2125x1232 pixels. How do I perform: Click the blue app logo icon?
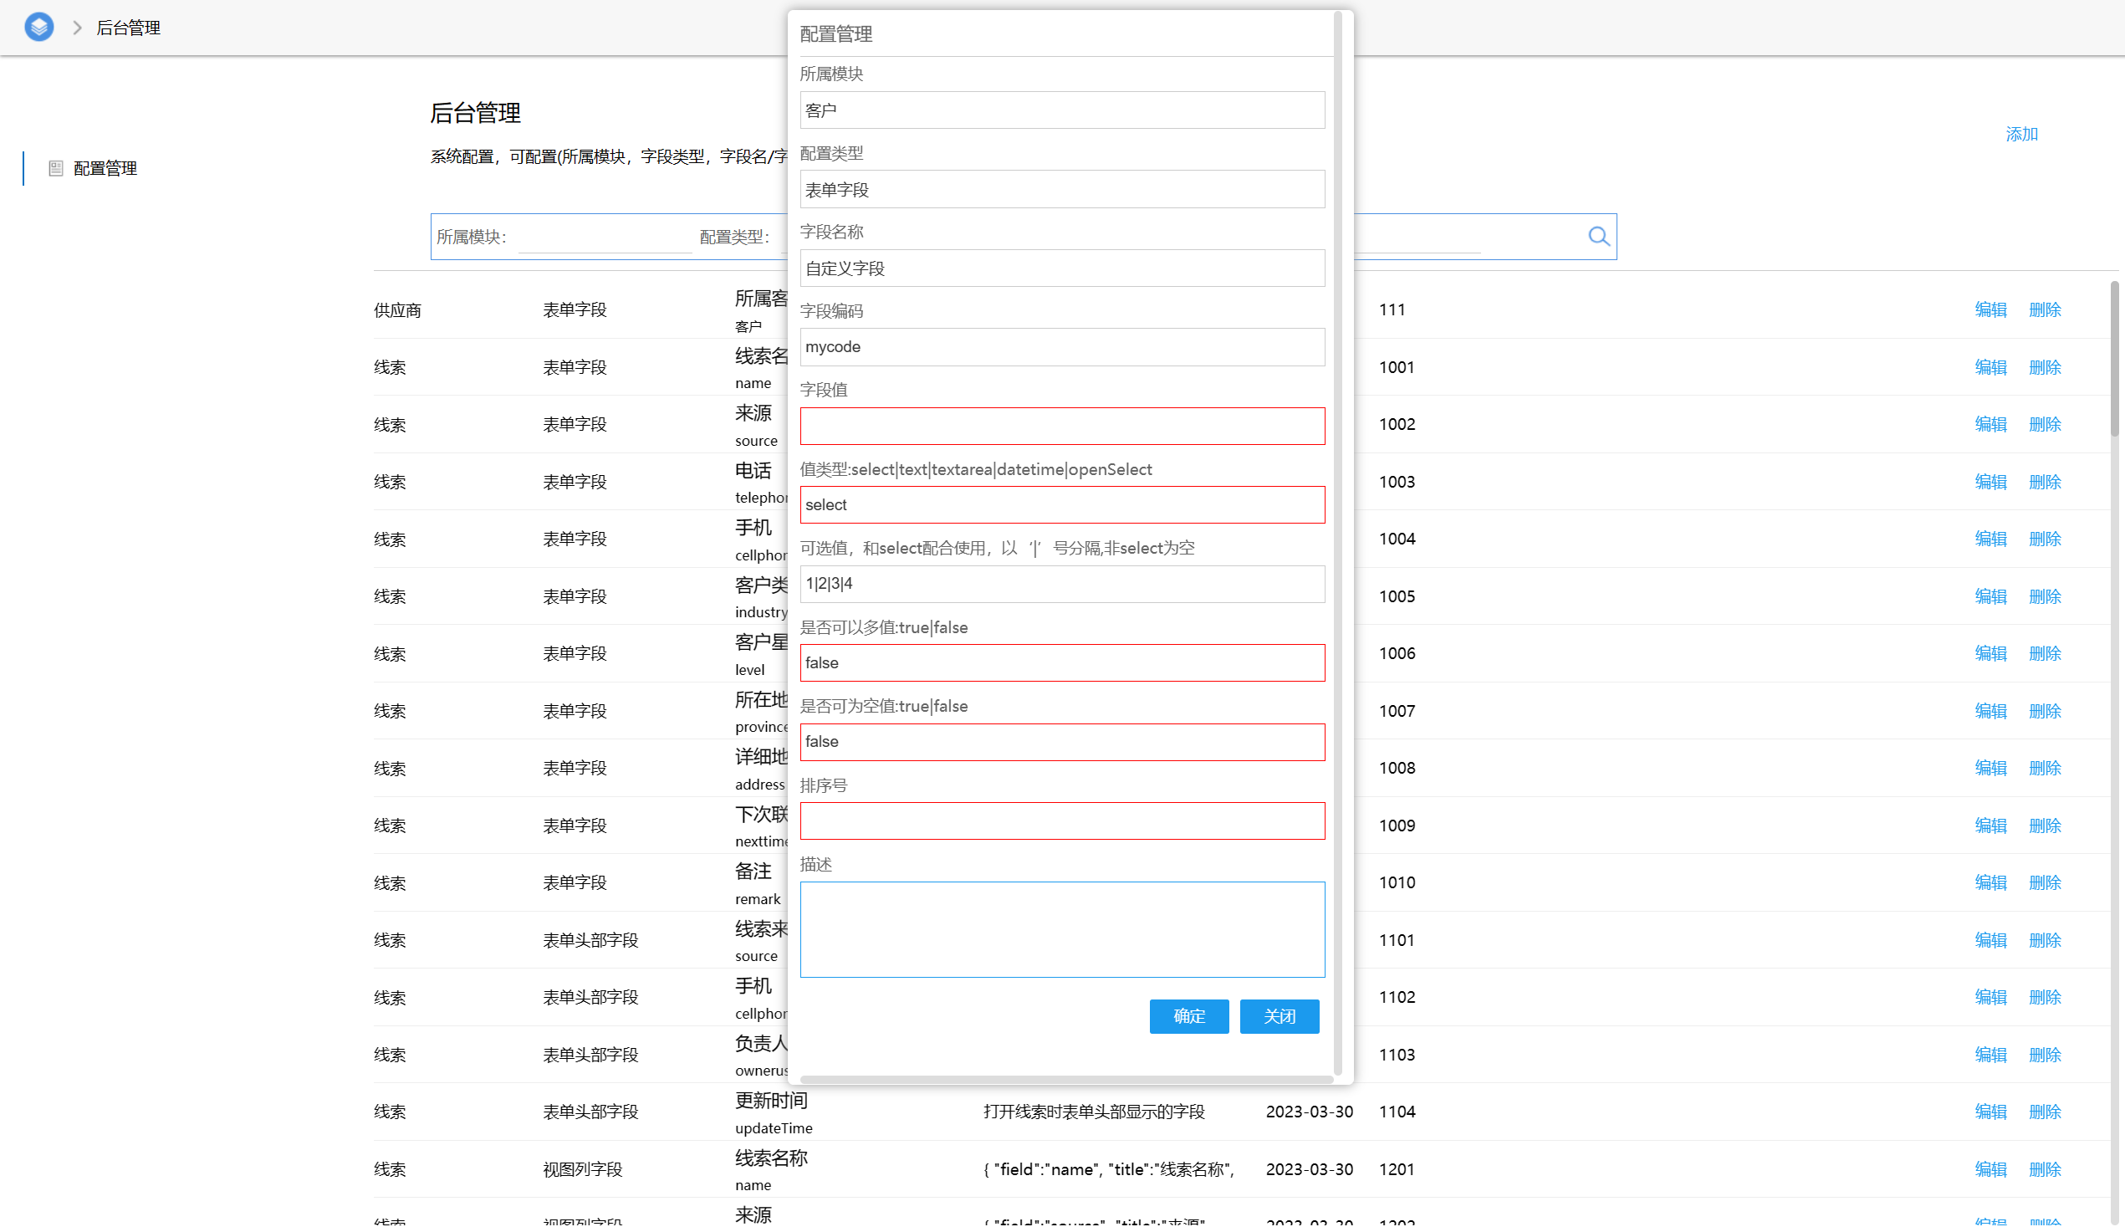pyautogui.click(x=38, y=27)
